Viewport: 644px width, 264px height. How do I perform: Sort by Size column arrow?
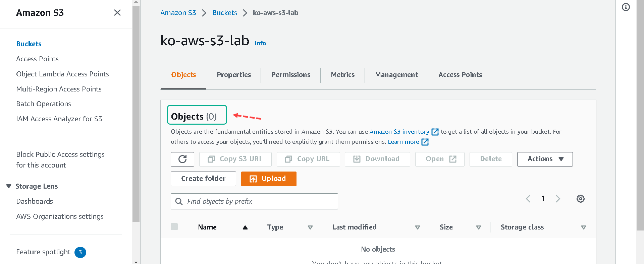(479, 227)
